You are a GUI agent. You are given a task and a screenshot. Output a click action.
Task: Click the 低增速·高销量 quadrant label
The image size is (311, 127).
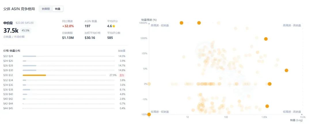292,112
